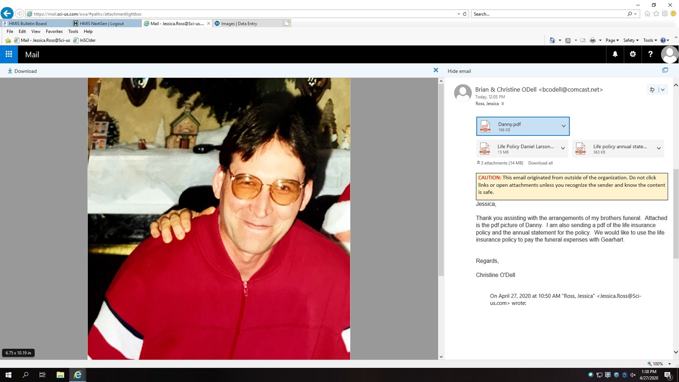679x382 pixels.
Task: Open the Help question mark icon
Action: 650,54
